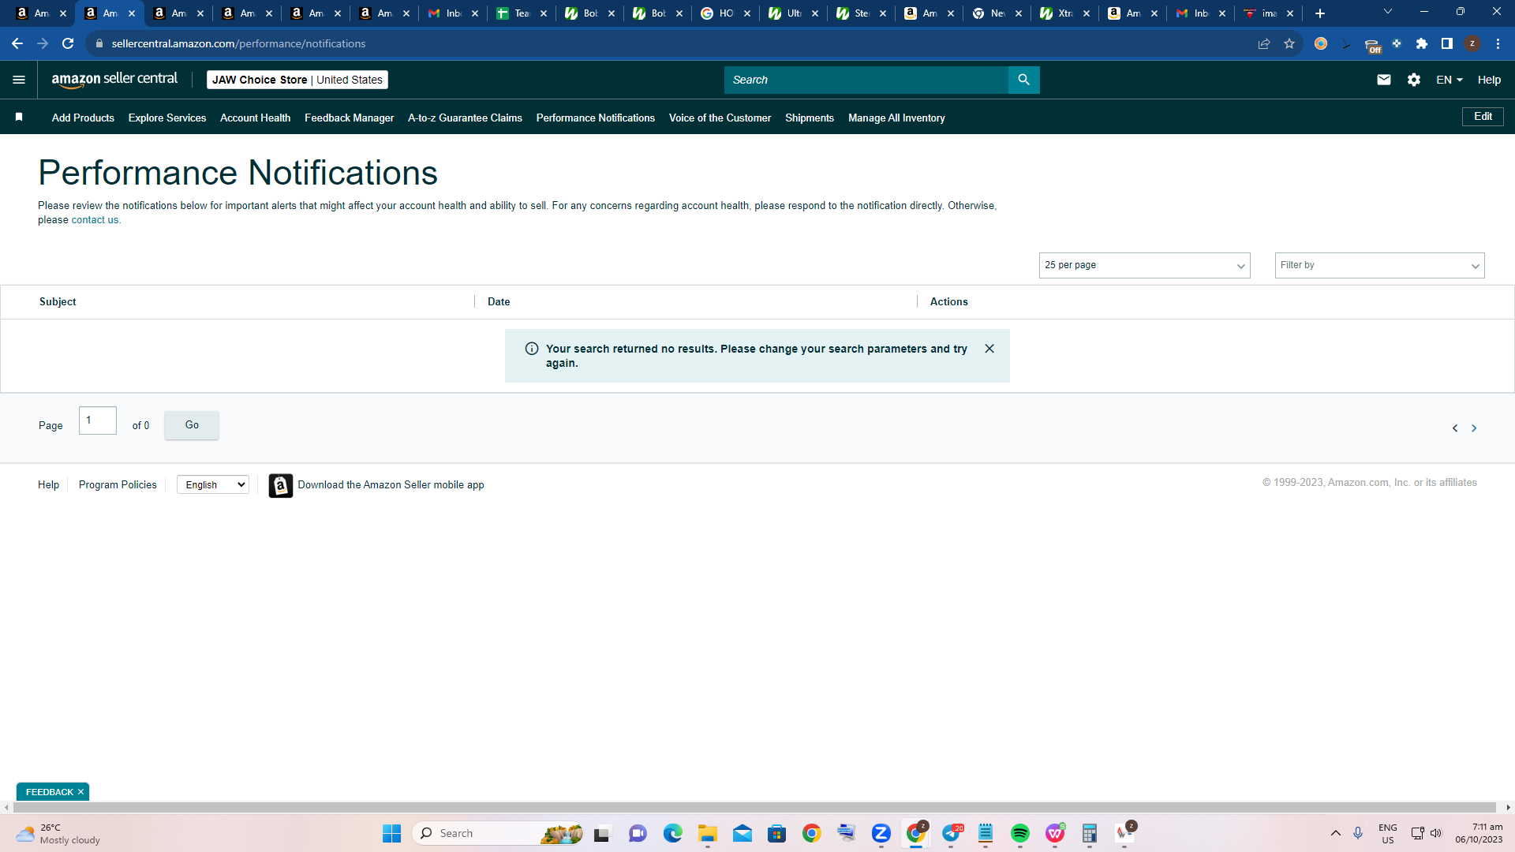Open the taskbar weather widget

59,833
